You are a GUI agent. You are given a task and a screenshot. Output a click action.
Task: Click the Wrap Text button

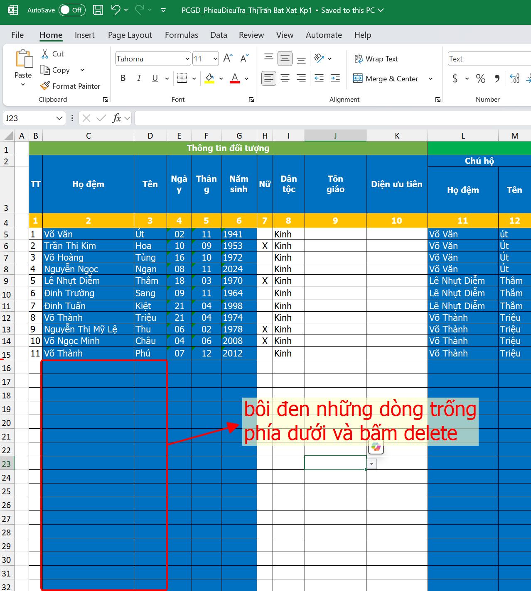tap(376, 59)
